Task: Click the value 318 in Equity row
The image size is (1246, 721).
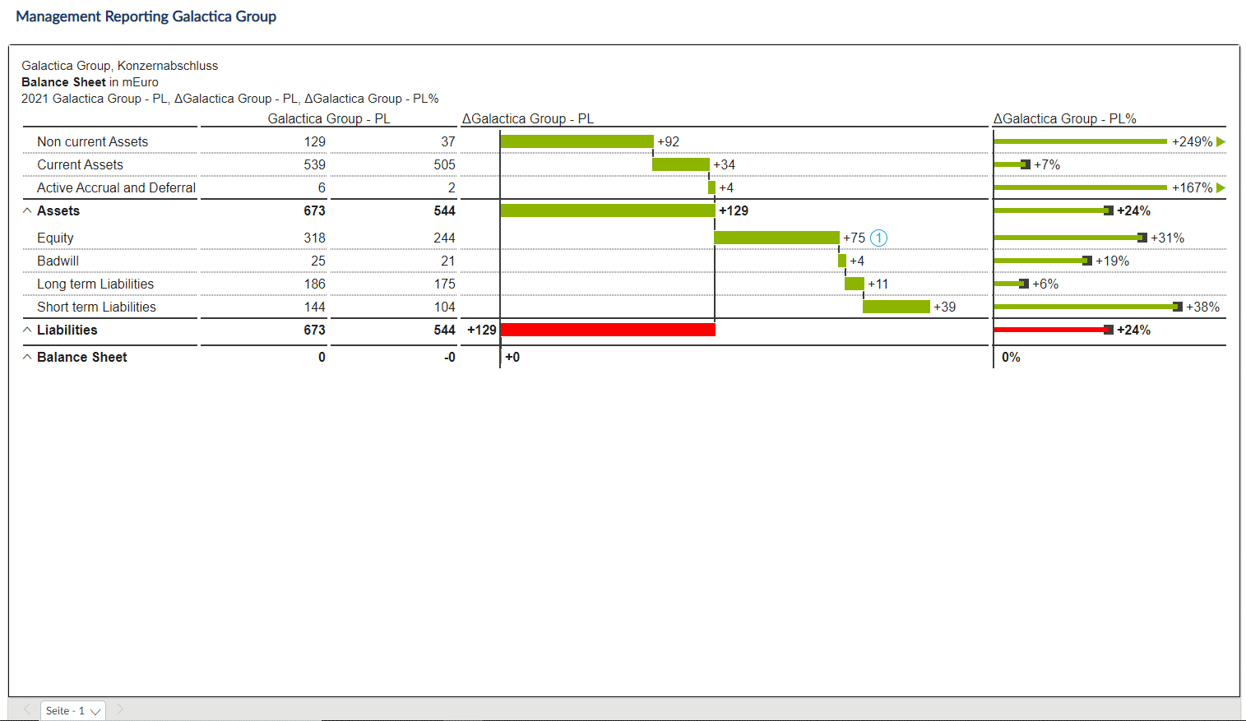Action: 314,238
